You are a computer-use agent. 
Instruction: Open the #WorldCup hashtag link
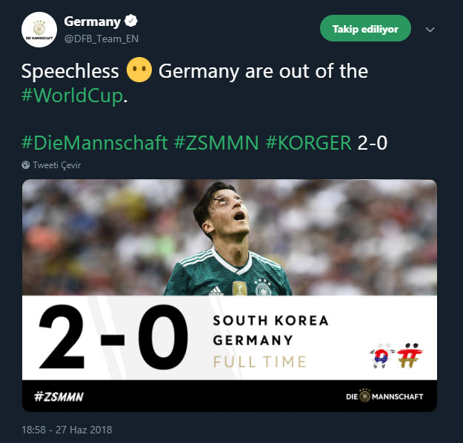pos(71,97)
